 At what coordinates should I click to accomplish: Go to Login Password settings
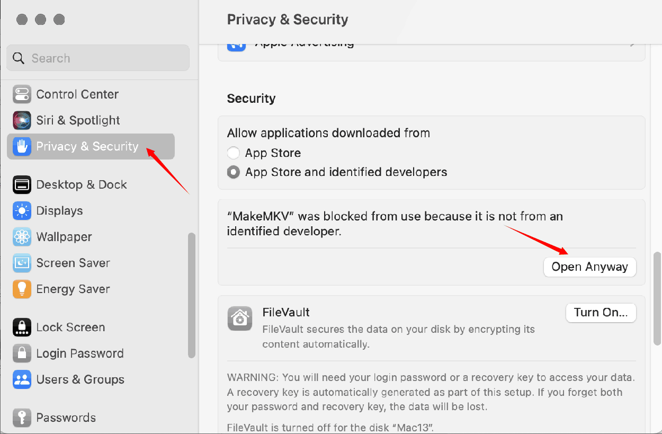click(79, 353)
